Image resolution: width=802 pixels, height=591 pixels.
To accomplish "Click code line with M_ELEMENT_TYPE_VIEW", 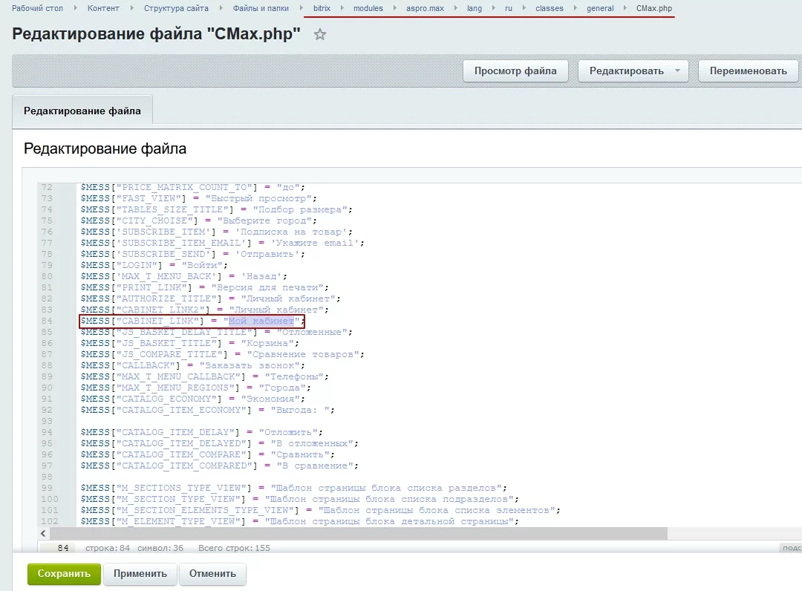I will (x=300, y=521).
